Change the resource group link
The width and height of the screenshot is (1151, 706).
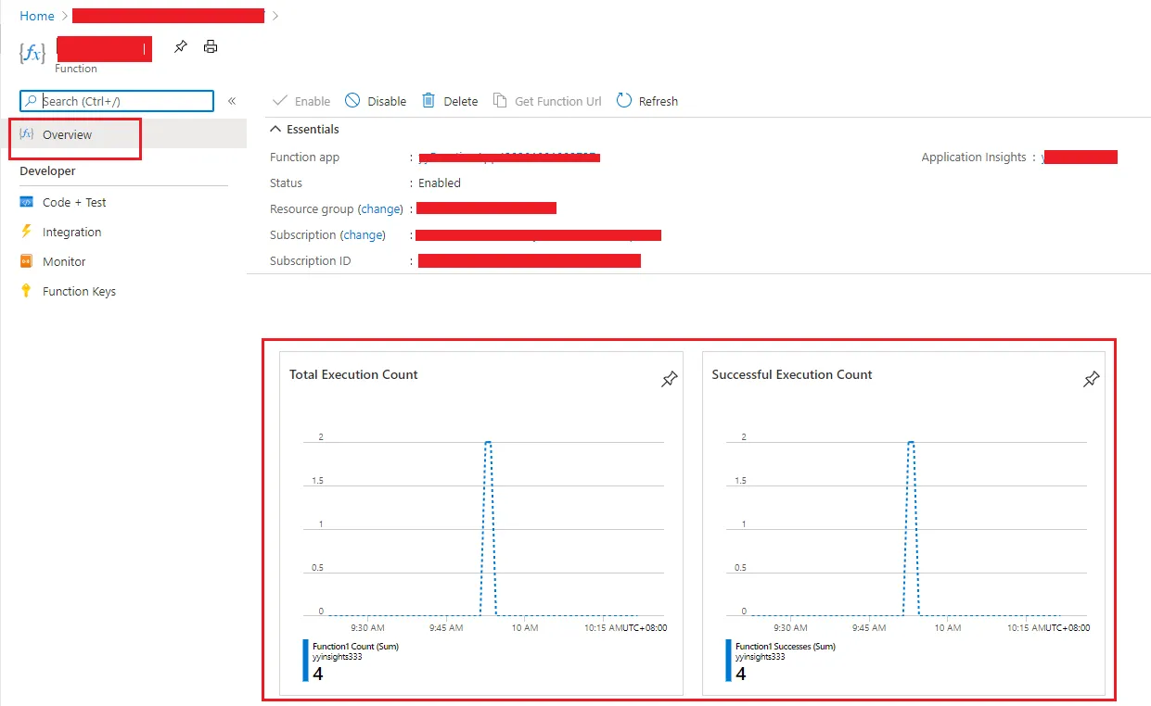point(381,209)
